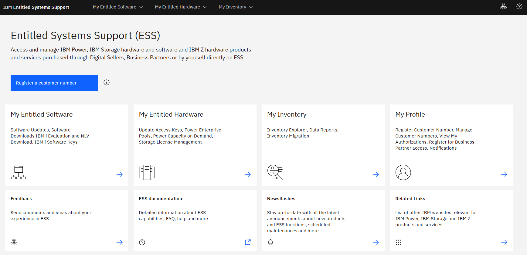Select the ESS documentation card title
Viewport: 527px width, 255px height.
point(161,199)
